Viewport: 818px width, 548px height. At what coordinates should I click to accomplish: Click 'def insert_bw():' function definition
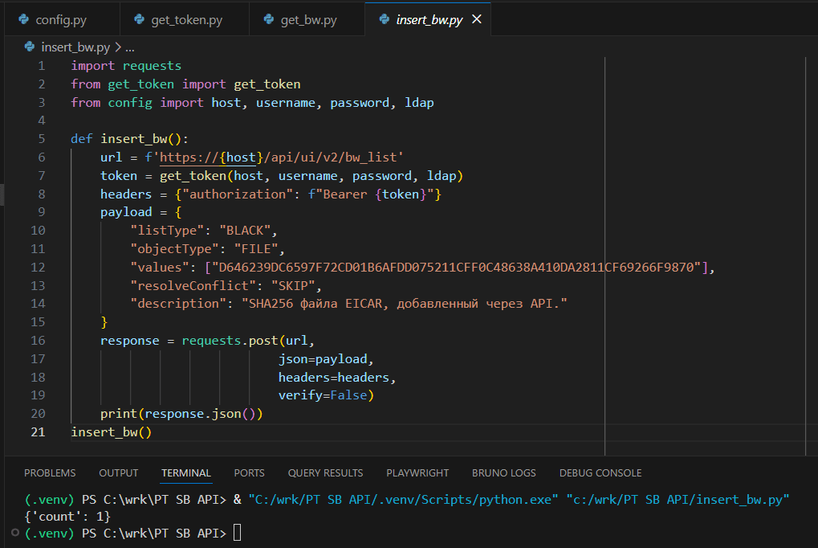tap(129, 139)
